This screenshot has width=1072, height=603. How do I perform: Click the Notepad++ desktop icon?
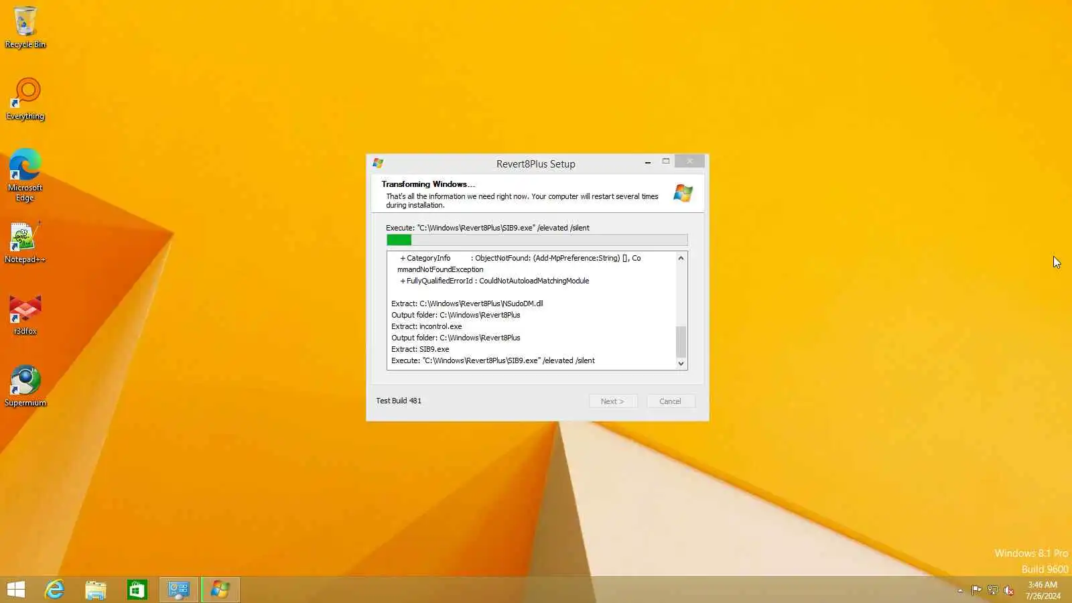point(25,242)
